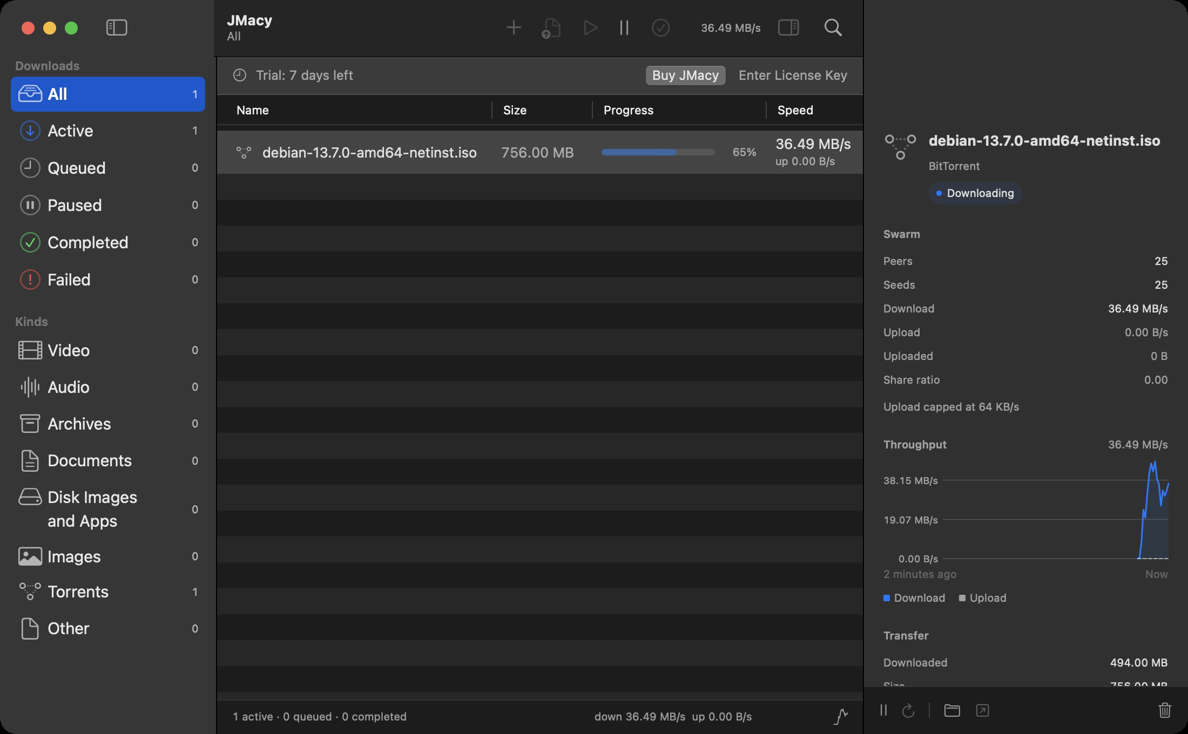The width and height of the screenshot is (1188, 734).
Task: Filter by Video kind
Action: (108, 350)
